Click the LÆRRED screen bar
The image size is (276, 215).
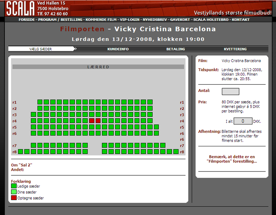click(98, 67)
